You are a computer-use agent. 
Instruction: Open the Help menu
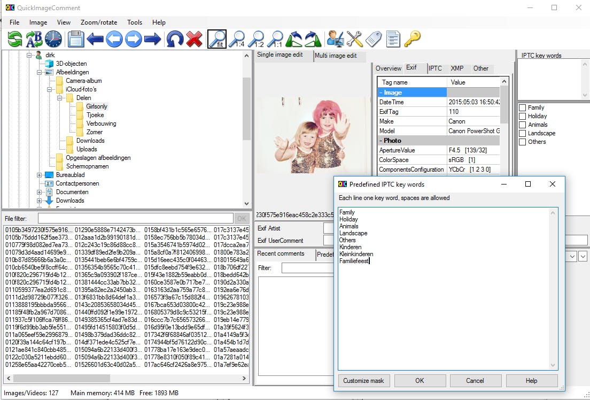[x=159, y=22]
